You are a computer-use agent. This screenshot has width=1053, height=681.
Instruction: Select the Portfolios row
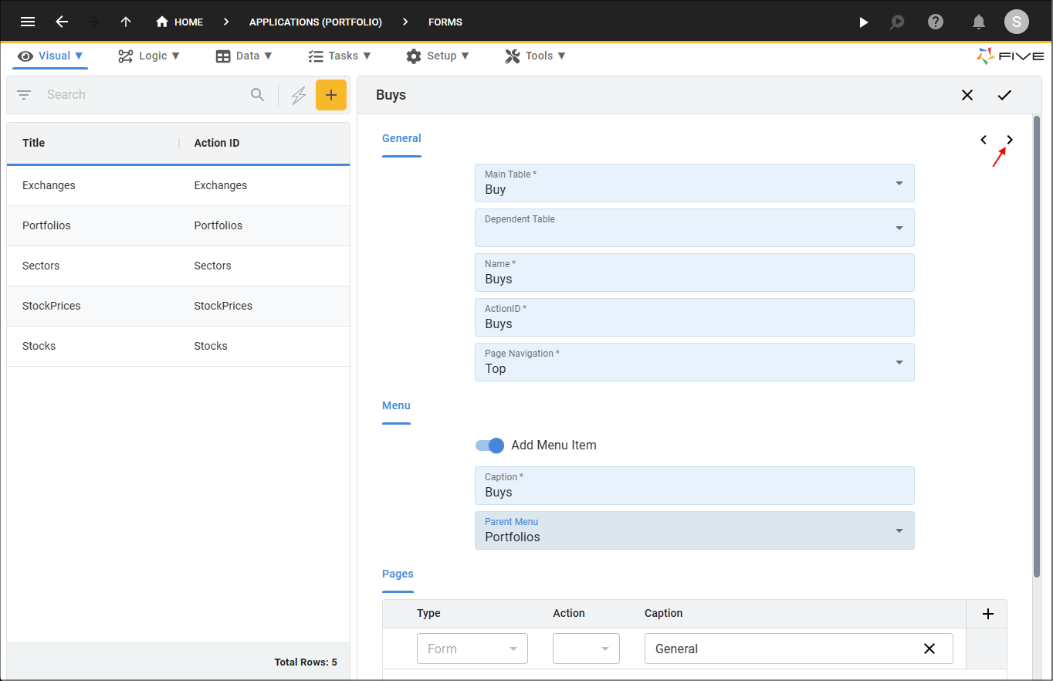178,225
